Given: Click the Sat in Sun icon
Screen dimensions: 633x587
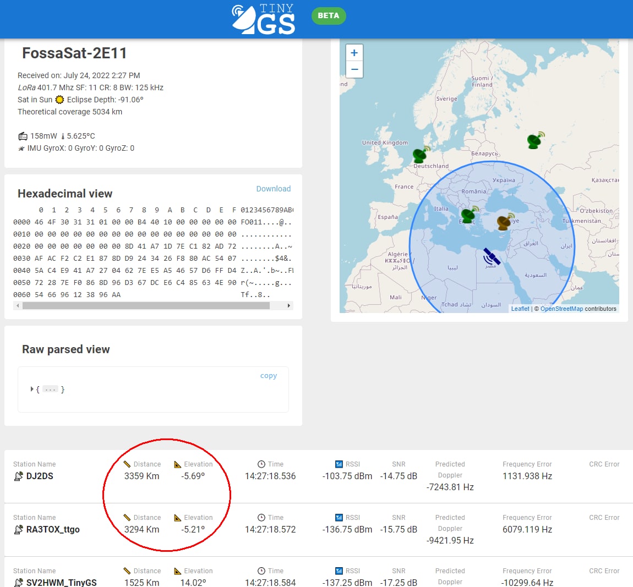Looking at the screenshot, I should tap(59, 100).
